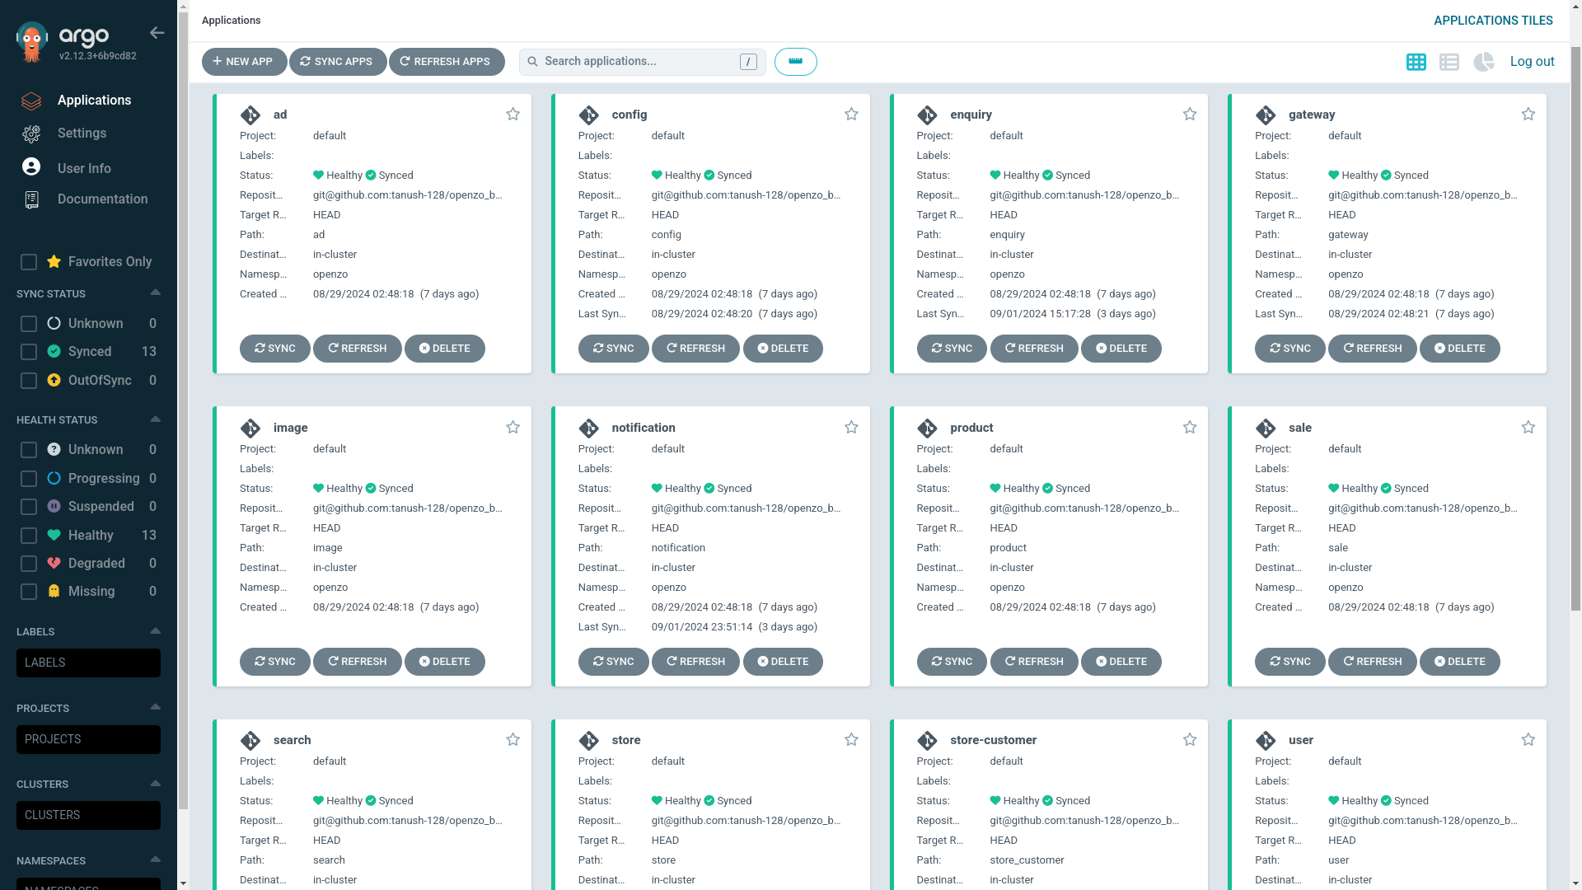This screenshot has width=1582, height=890.
Task: Click the search applications input field
Action: pos(642,61)
